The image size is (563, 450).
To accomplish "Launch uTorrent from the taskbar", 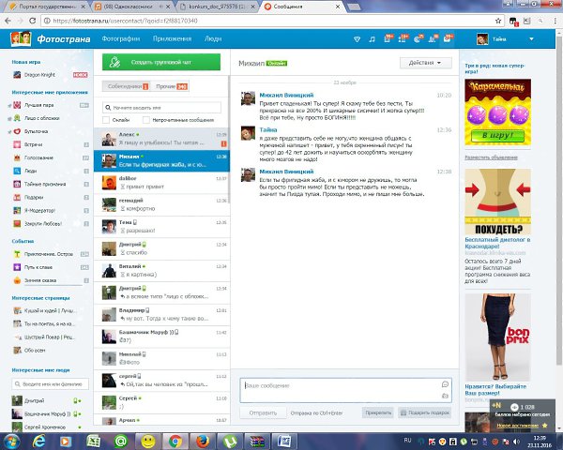I will [228, 440].
